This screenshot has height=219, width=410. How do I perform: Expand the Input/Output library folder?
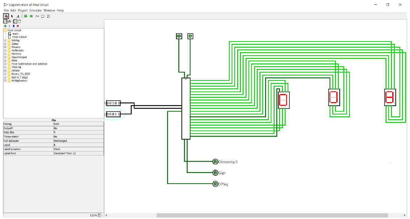point(5,57)
